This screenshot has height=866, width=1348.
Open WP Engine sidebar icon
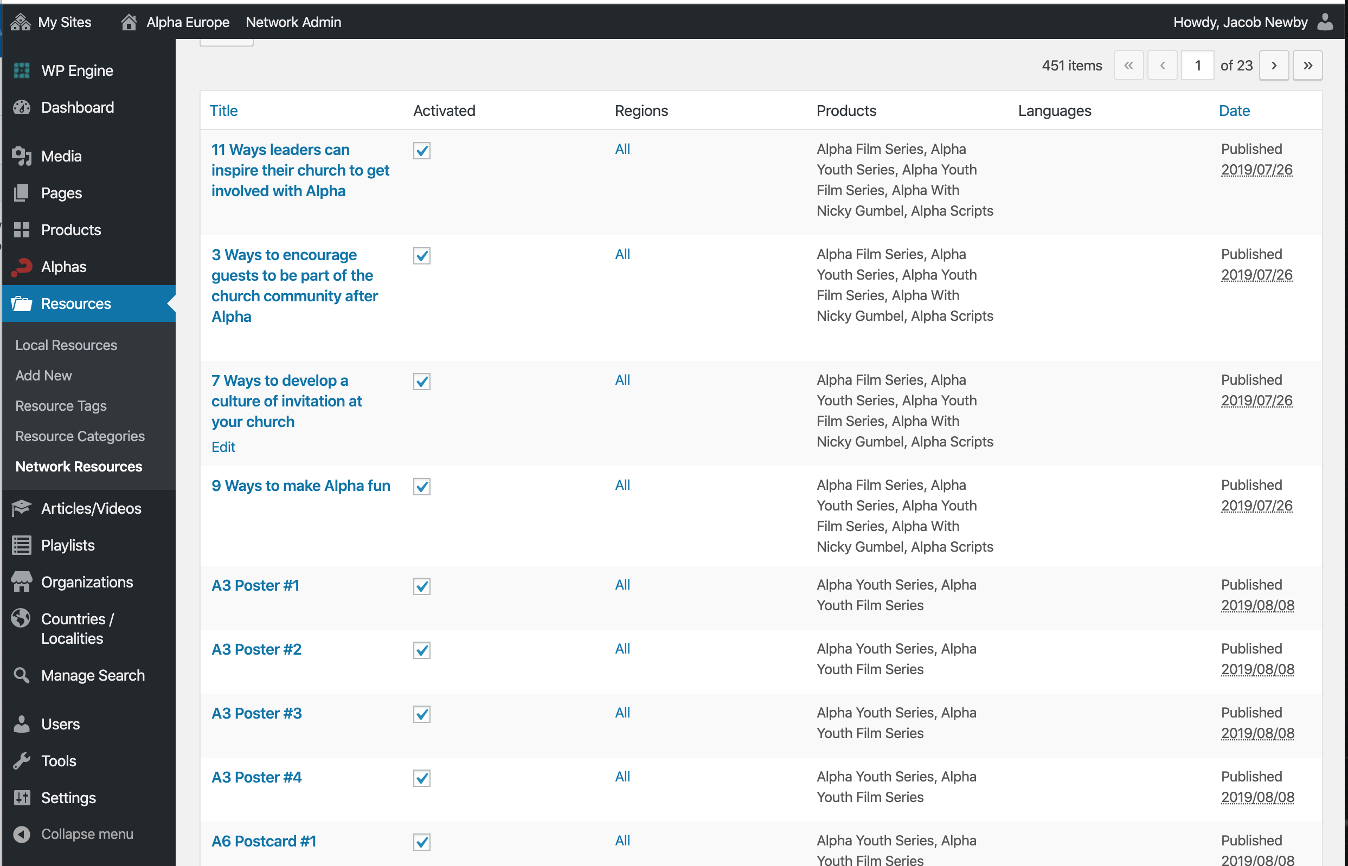click(x=21, y=70)
